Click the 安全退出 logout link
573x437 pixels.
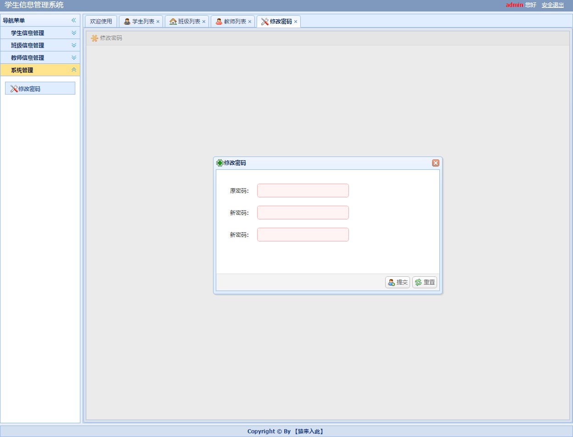(x=553, y=5)
